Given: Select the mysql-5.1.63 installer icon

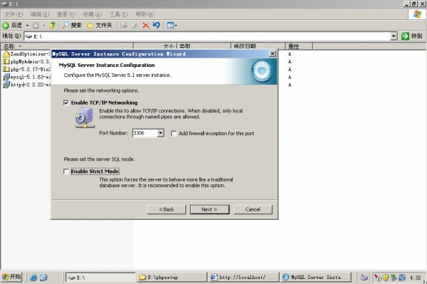Looking at the screenshot, I should [x=6, y=77].
